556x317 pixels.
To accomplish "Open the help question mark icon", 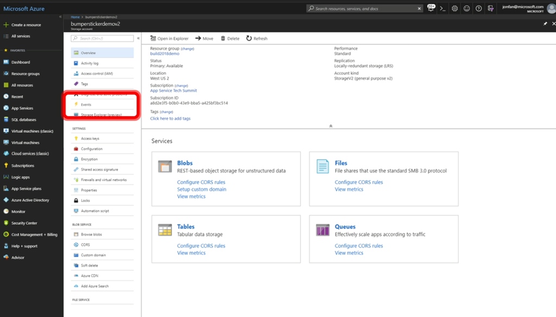I will (478, 9).
